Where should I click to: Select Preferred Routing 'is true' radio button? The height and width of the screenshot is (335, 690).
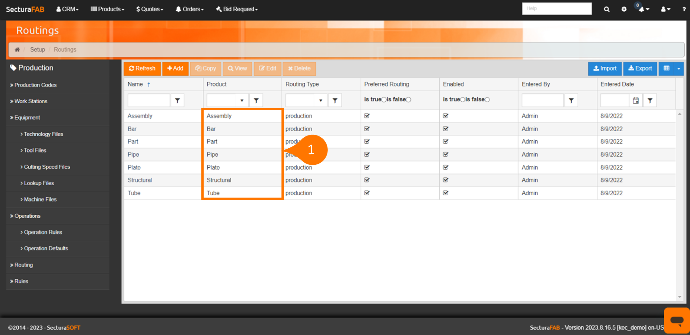click(384, 100)
